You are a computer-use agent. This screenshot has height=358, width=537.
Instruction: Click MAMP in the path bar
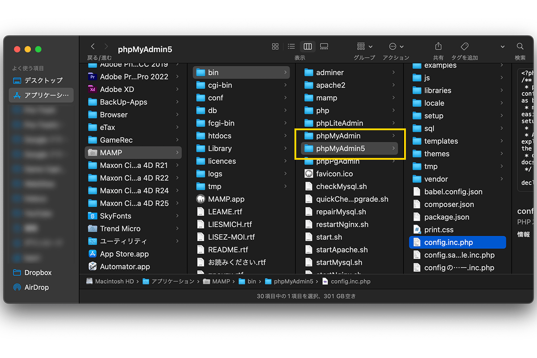[x=217, y=281]
